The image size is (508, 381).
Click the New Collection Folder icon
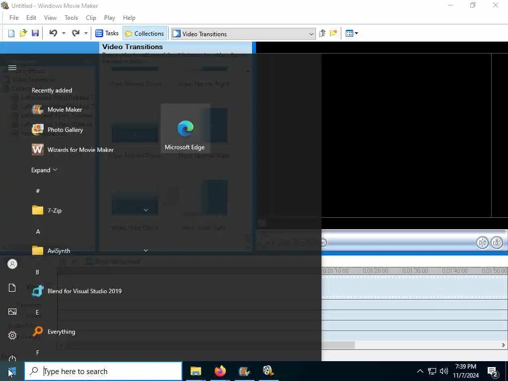click(x=333, y=33)
